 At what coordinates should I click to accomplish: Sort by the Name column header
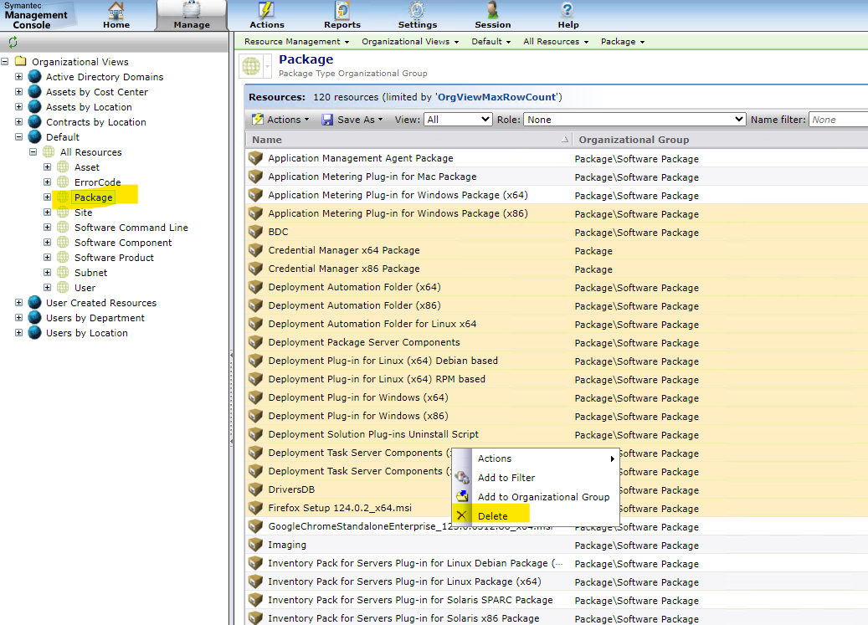[408, 140]
